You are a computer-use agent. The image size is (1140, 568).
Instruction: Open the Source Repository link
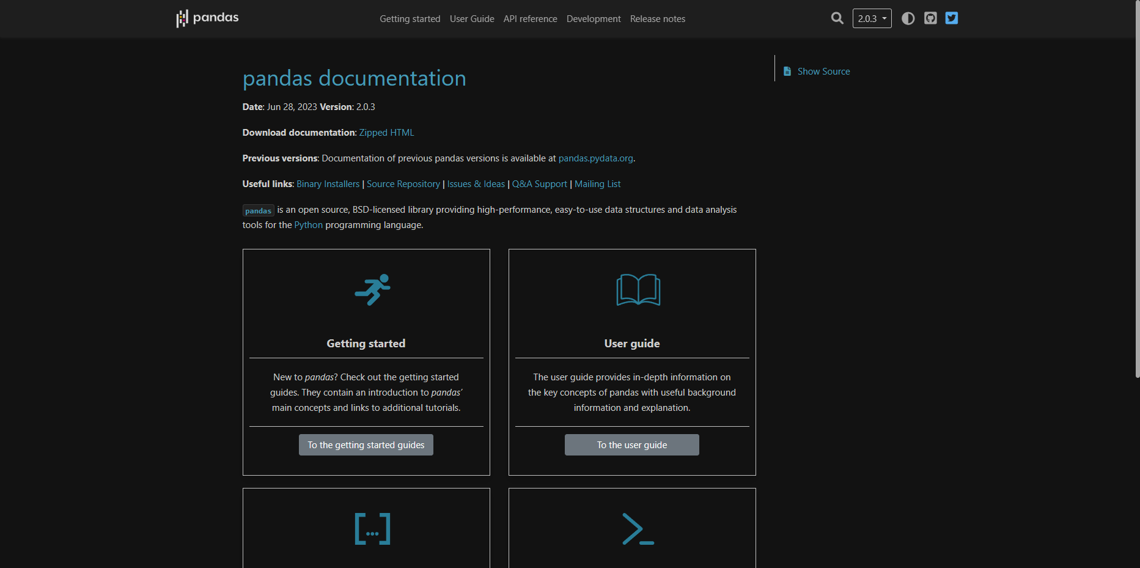coord(403,184)
